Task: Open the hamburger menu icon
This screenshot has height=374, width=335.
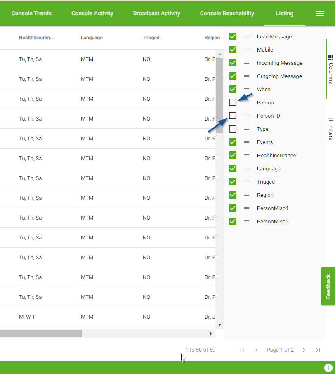Action: tap(320, 14)
